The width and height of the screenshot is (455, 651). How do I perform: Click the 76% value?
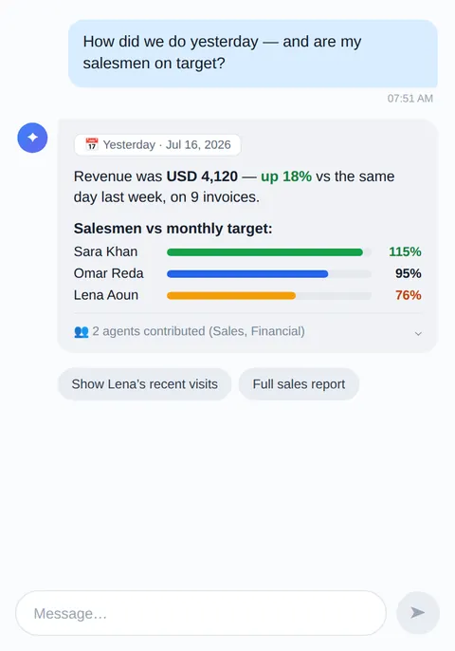(409, 295)
